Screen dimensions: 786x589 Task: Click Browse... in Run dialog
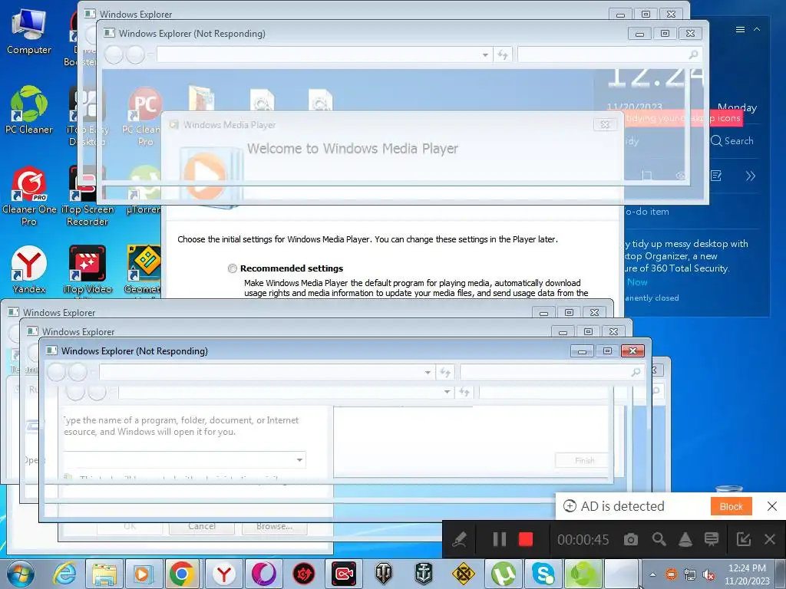click(x=274, y=526)
